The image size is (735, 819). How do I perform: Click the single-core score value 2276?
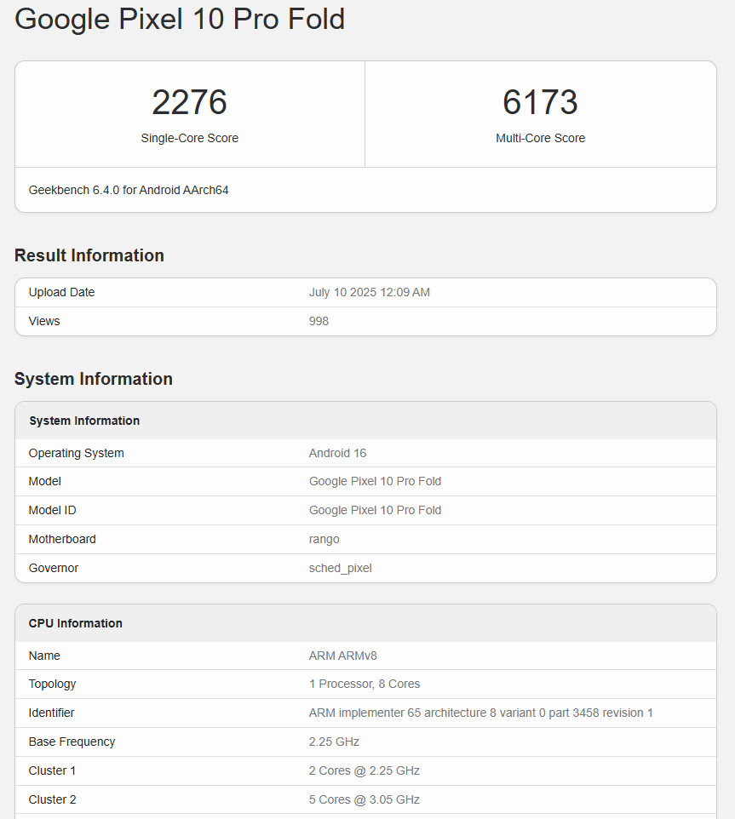click(x=189, y=103)
